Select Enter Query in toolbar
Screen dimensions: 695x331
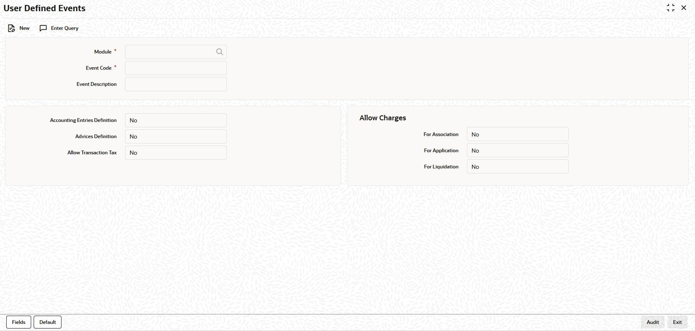pyautogui.click(x=64, y=28)
